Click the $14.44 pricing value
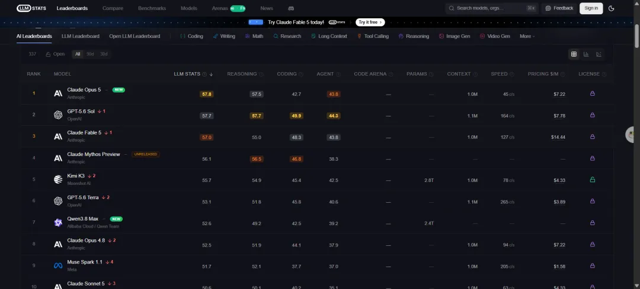 [x=558, y=137]
